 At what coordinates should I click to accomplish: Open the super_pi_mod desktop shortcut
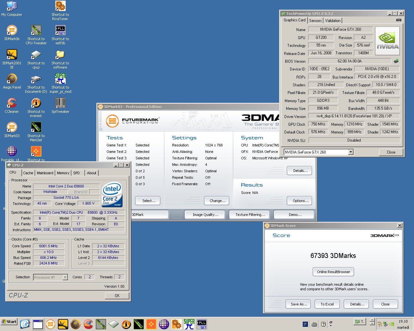click(x=60, y=83)
